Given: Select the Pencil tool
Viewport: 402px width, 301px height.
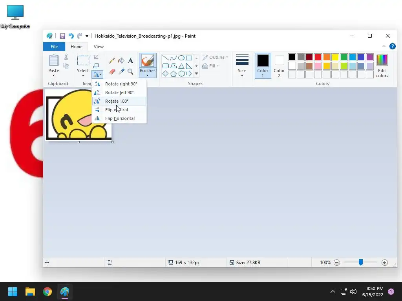Looking at the screenshot, I should click(112, 61).
